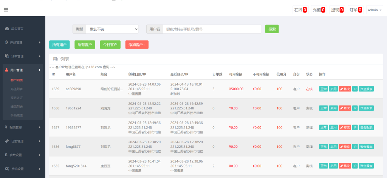Open the 订单 counter badge
Image resolution: width=387 pixels, height=178 pixels.
(x=356, y=10)
